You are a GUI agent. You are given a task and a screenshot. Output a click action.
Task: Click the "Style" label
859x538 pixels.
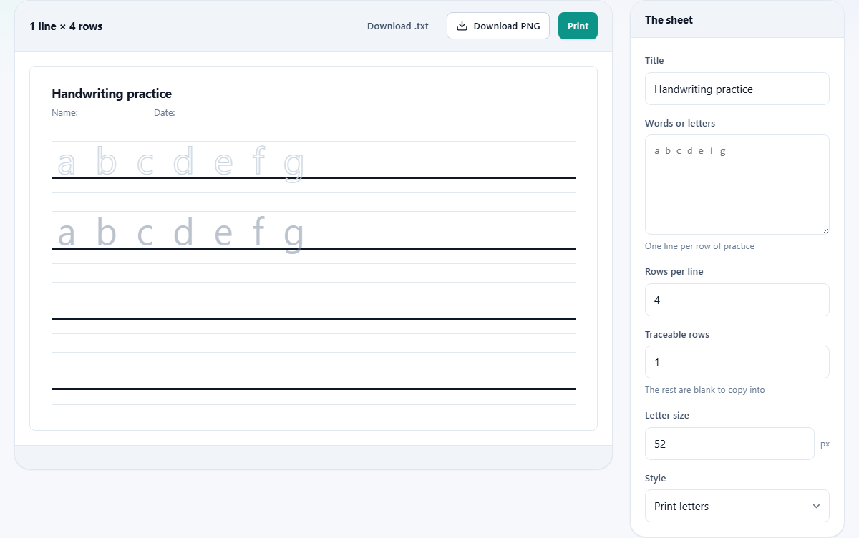tap(655, 478)
